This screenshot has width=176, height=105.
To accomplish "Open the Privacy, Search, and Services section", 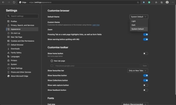I will 22,25.
